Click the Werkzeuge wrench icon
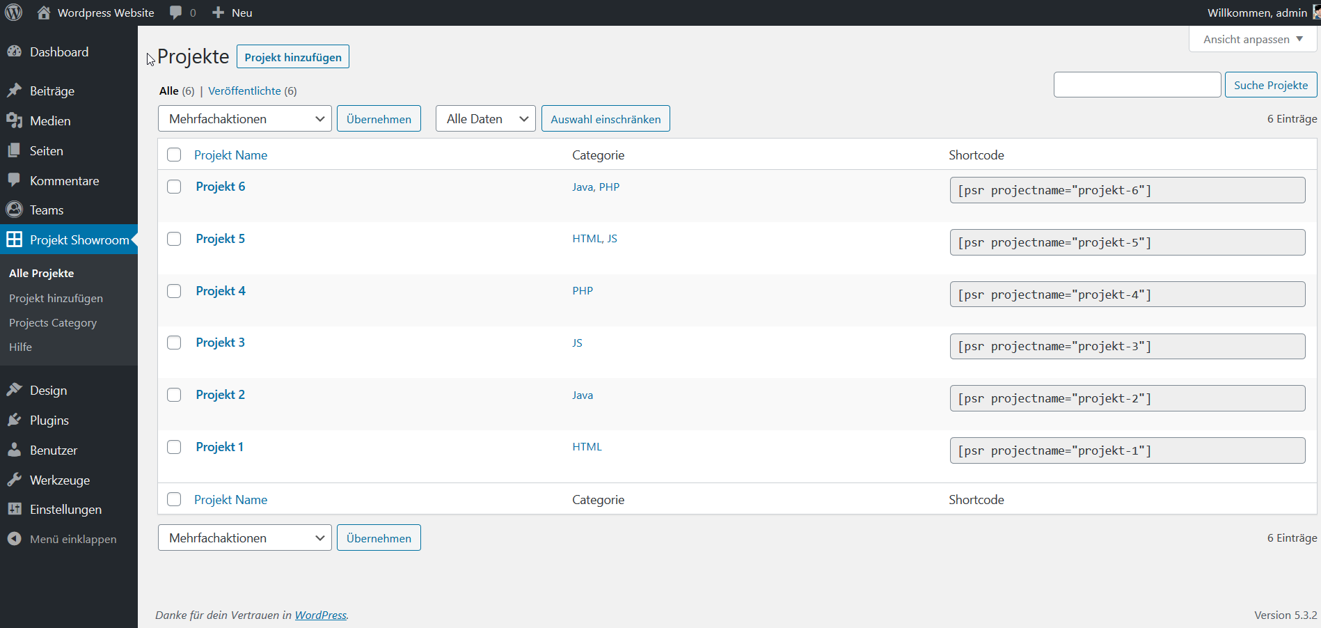This screenshot has height=628, width=1321. 14,480
